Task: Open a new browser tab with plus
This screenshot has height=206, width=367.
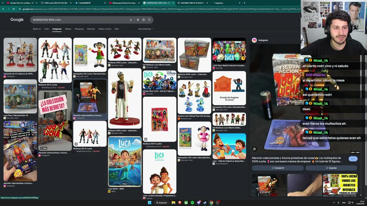Action: click(245, 3)
